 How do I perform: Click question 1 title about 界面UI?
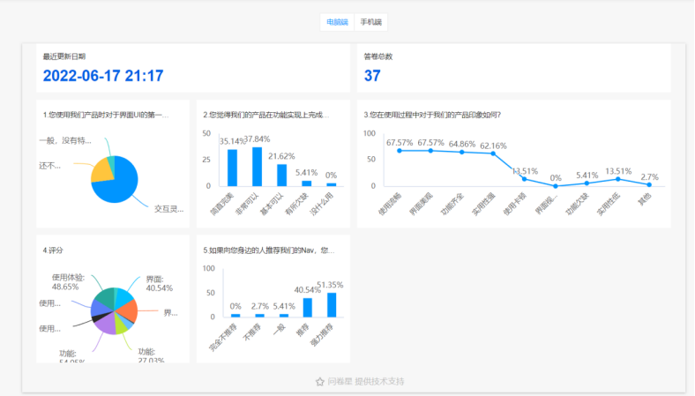click(106, 115)
